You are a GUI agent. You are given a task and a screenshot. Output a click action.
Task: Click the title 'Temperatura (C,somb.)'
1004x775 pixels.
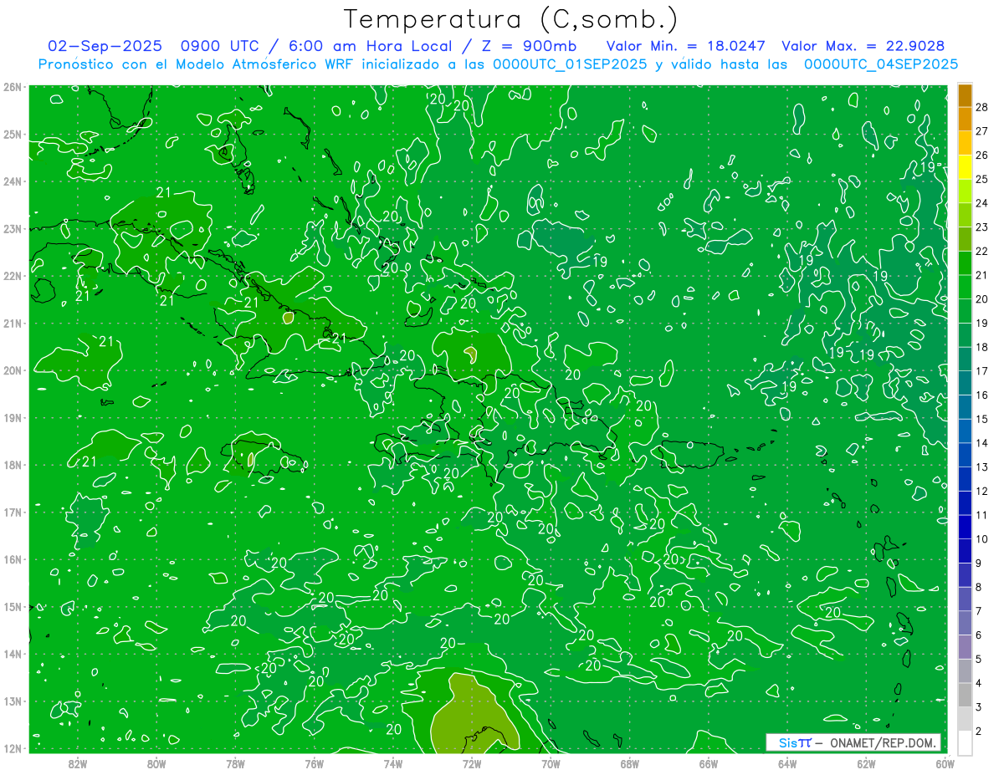coord(511,19)
